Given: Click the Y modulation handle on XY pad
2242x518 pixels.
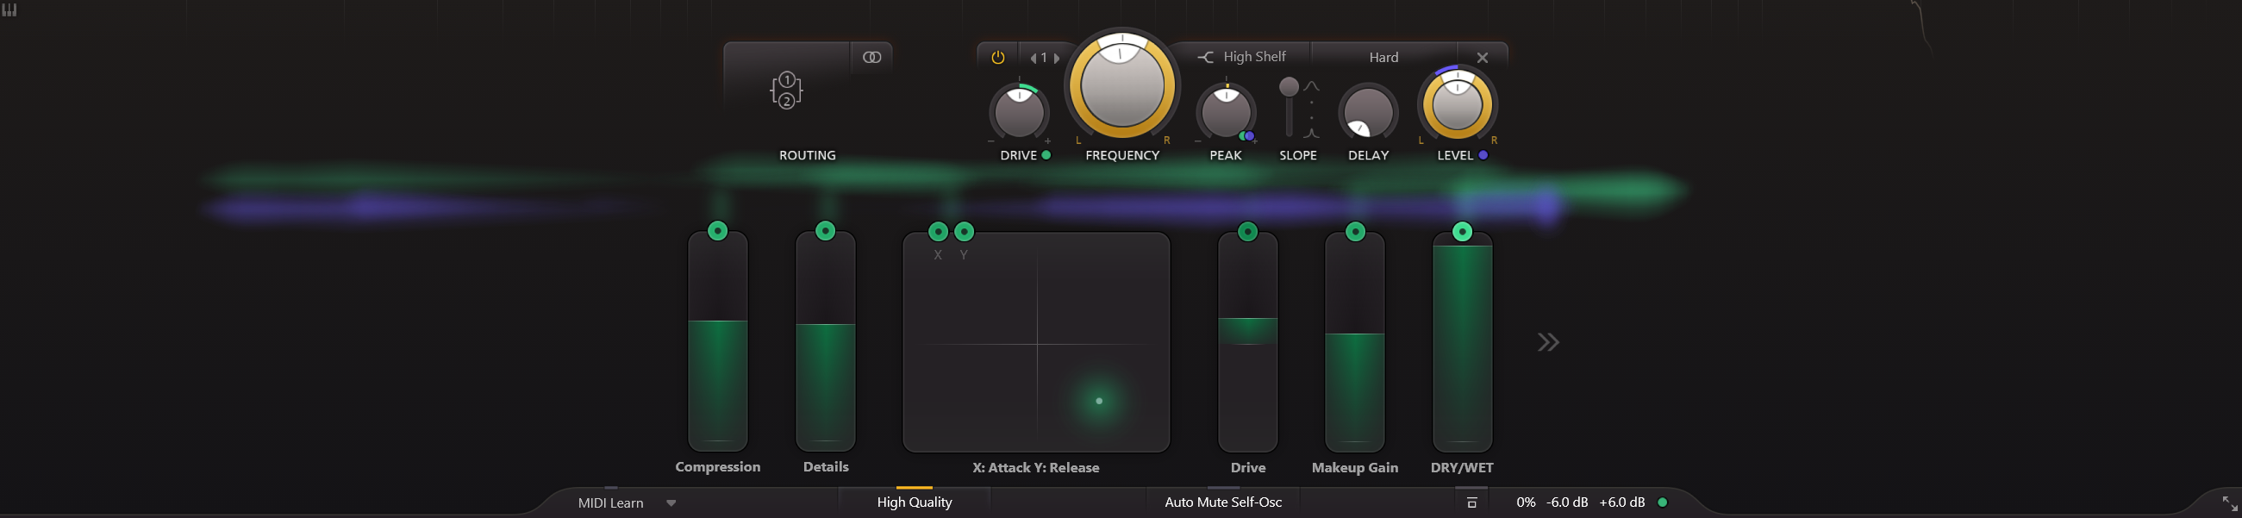Looking at the screenshot, I should point(964,232).
